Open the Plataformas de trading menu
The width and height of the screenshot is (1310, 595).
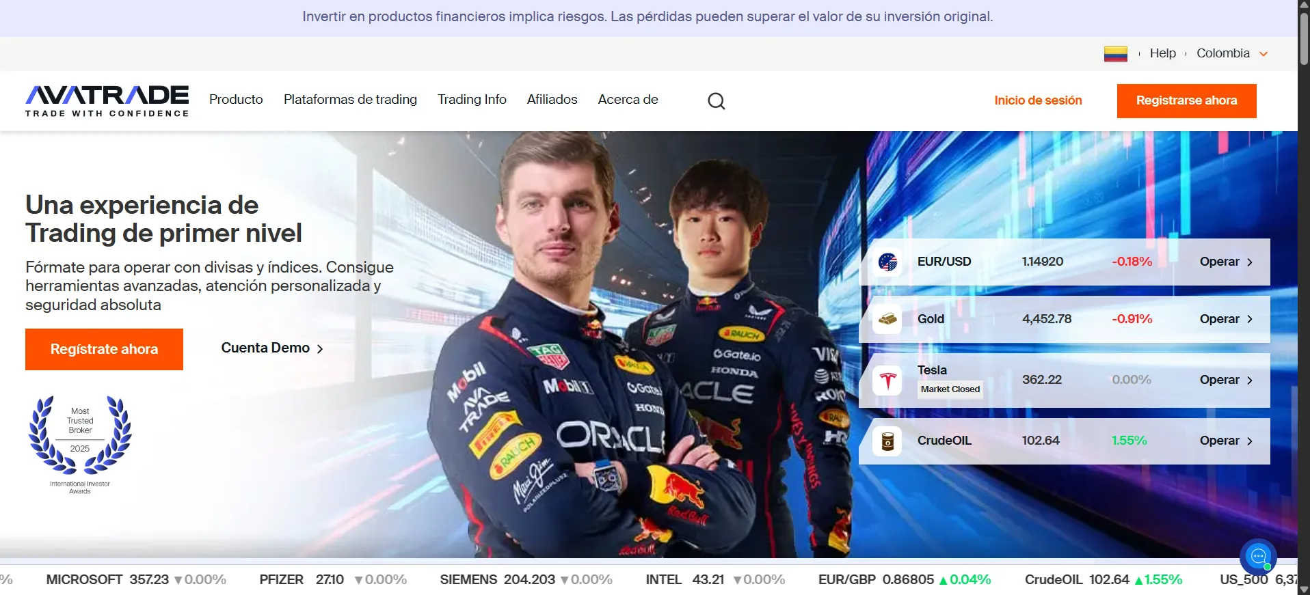click(x=350, y=100)
